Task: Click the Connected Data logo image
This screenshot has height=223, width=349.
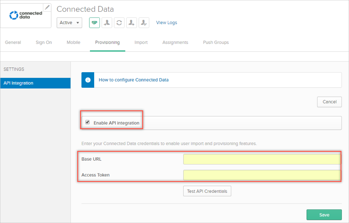Action: (26, 16)
